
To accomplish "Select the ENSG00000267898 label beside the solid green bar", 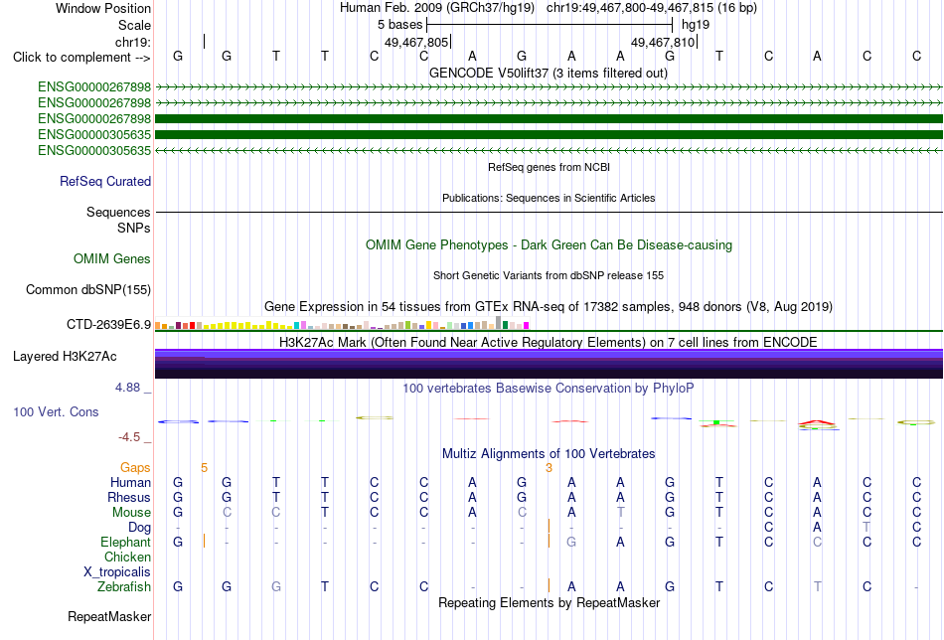I will point(94,118).
